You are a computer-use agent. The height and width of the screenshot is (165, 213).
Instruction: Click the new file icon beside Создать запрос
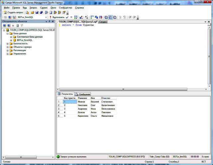(27, 13)
